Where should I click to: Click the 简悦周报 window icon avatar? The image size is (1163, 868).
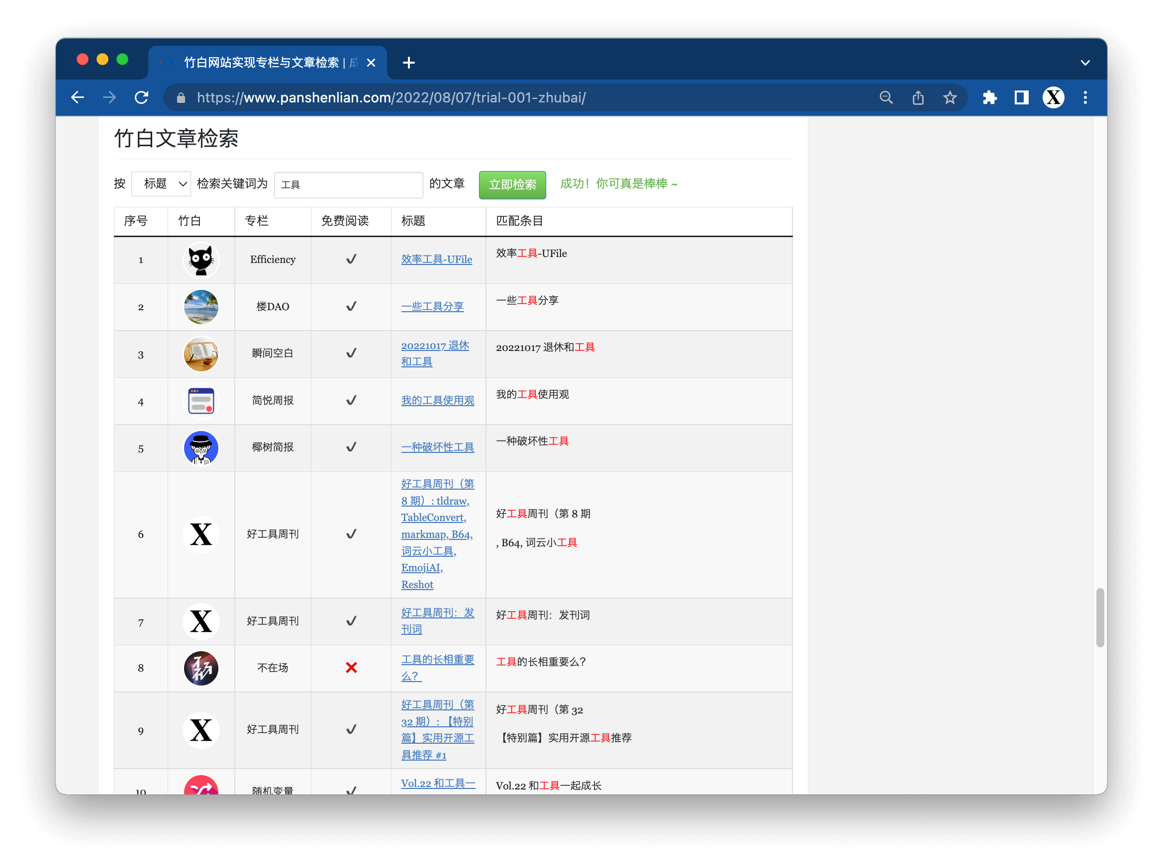(201, 401)
